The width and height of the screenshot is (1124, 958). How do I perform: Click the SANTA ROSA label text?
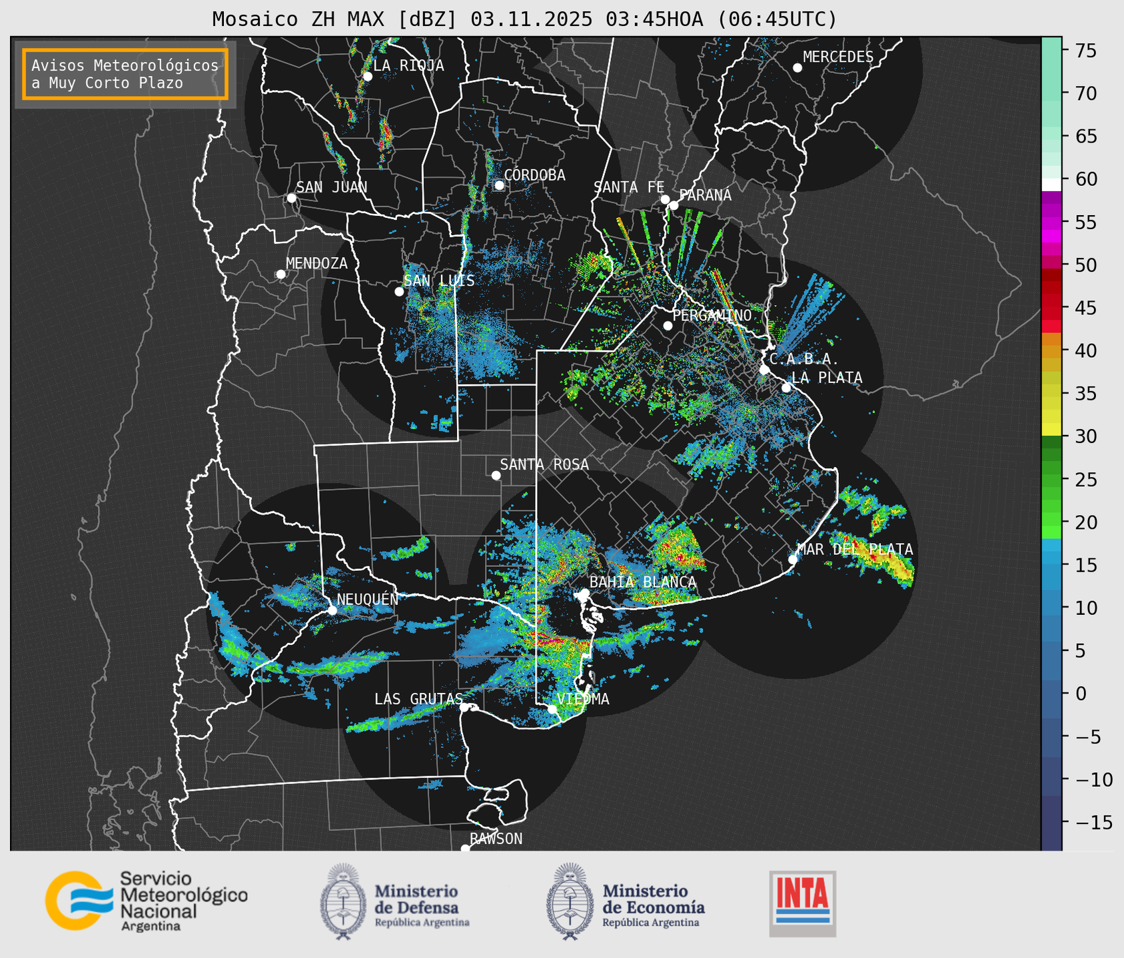[x=544, y=464]
